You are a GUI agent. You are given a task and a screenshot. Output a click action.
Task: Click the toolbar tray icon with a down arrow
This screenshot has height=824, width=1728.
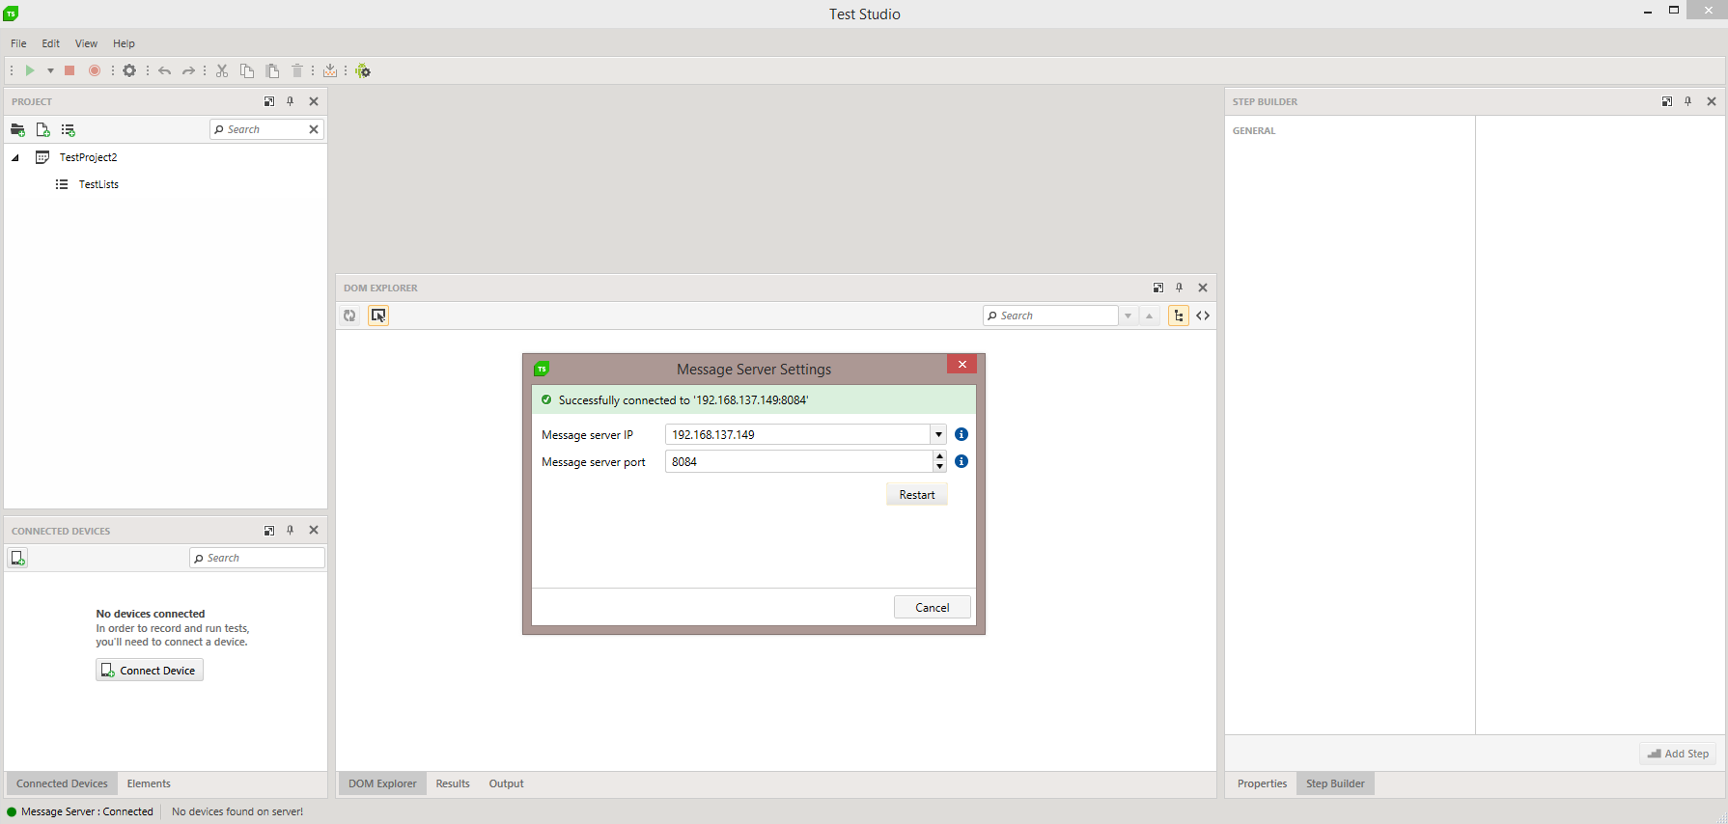point(330,70)
